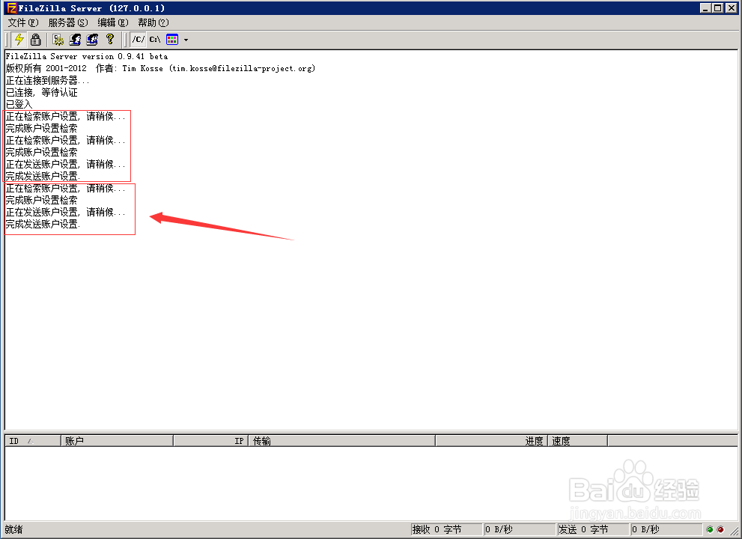
Task: Click the green status indicator light
Action: (709, 529)
